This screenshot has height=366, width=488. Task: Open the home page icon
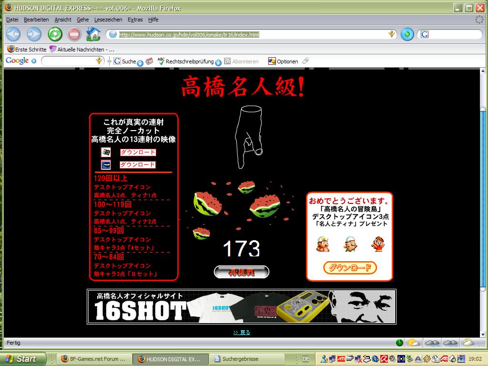click(x=93, y=34)
